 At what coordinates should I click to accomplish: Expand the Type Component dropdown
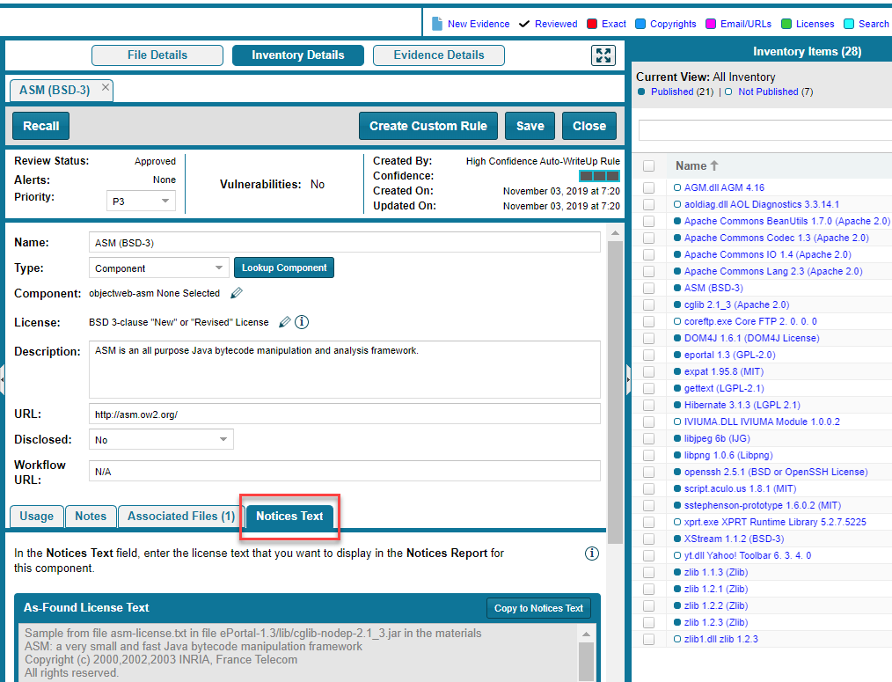[158, 268]
